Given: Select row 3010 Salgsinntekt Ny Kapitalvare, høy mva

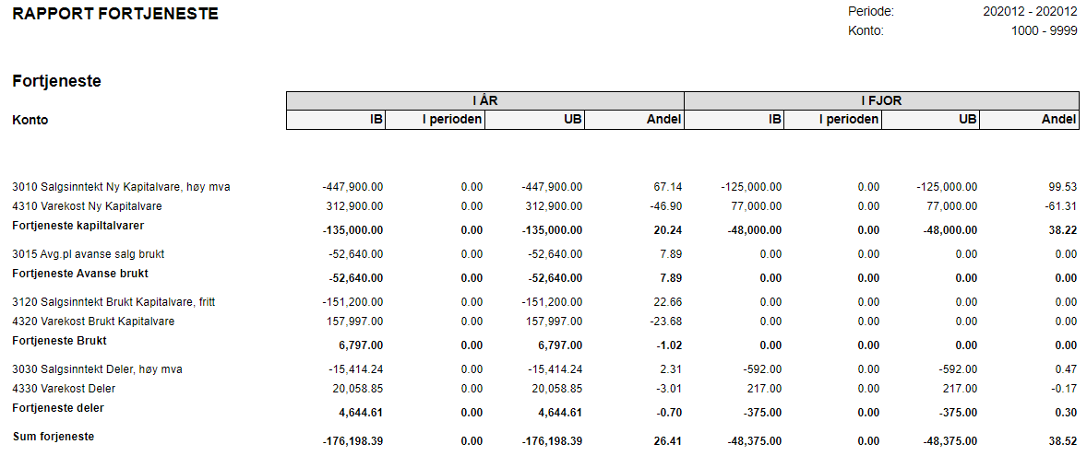Looking at the screenshot, I should [545, 187].
